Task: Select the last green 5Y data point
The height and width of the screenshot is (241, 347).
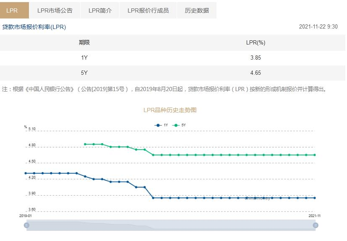Action: point(315,155)
